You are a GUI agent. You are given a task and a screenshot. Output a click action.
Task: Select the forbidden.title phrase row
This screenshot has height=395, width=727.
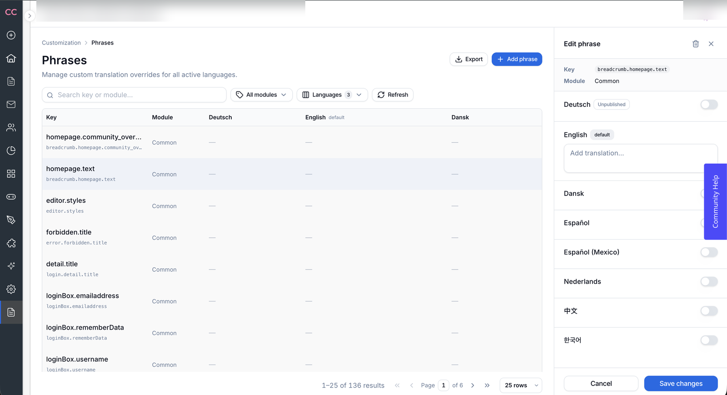pyautogui.click(x=292, y=237)
